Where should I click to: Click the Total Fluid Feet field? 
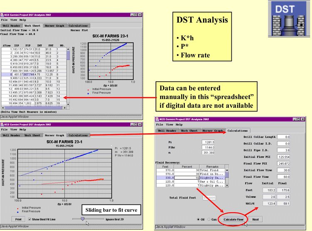(x=209, y=198)
